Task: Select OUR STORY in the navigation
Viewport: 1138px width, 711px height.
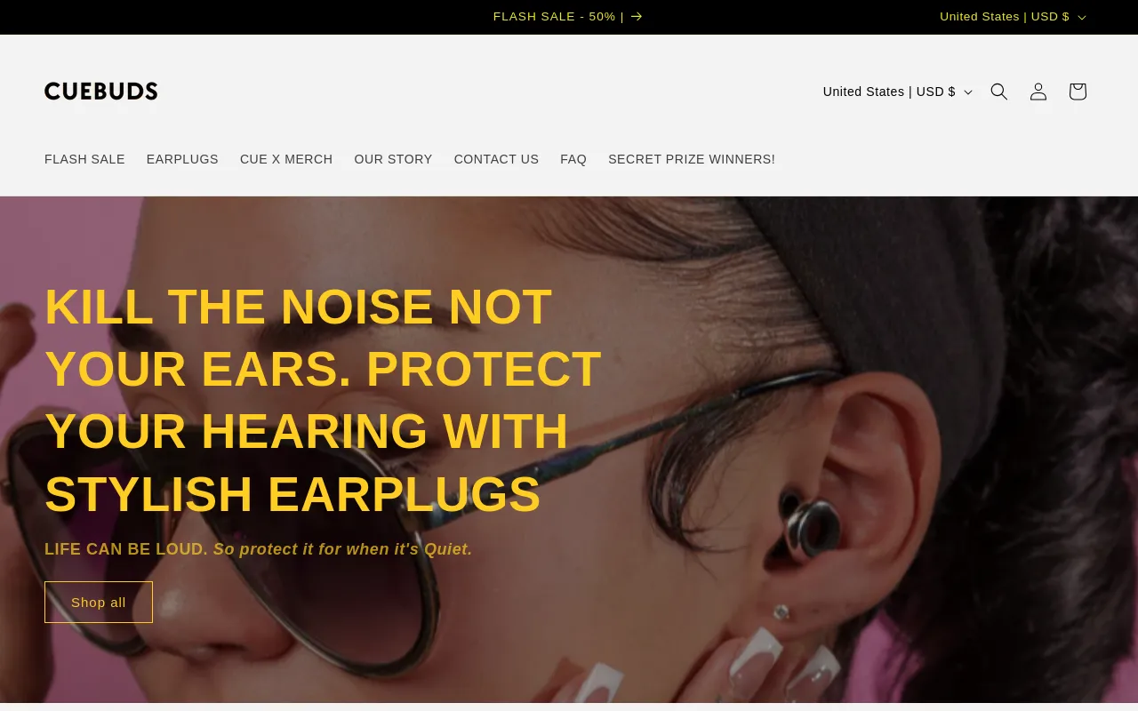Action: coord(393,159)
